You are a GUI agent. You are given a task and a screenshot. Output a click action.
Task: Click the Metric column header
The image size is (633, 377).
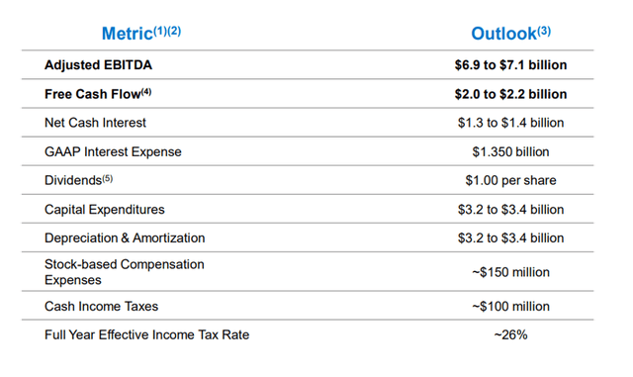[x=141, y=33]
